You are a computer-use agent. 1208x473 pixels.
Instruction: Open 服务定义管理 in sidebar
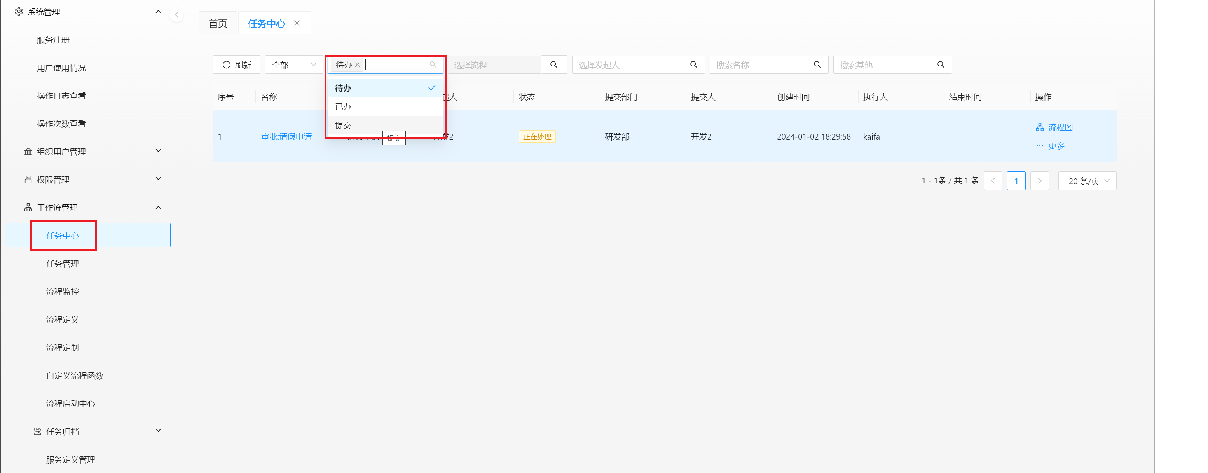coord(70,459)
